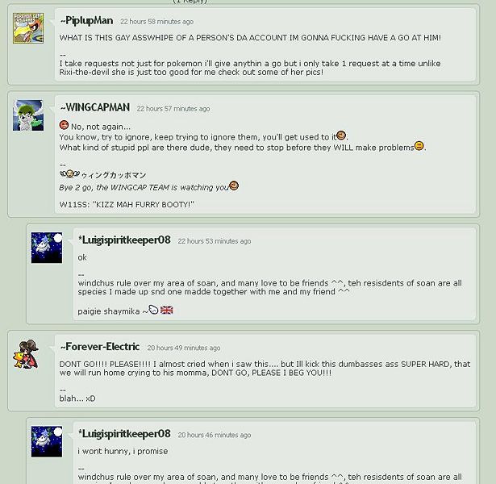Click the smiley after 'is watching you'

(x=234, y=186)
